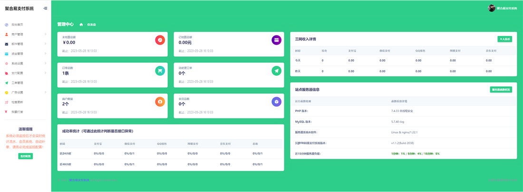Click the person icon beside 商户管理

[6, 34]
